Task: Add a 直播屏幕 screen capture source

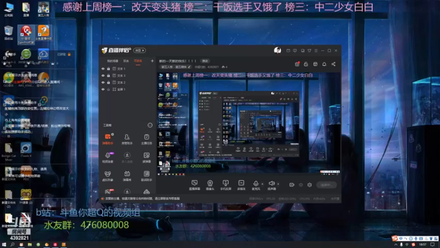Action: (x=195, y=185)
